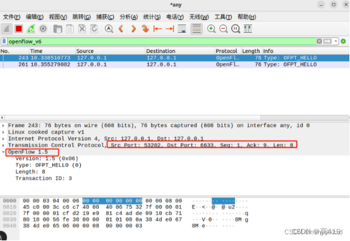Select packet 243 in the packet list
The image size is (350, 241).
175,58
